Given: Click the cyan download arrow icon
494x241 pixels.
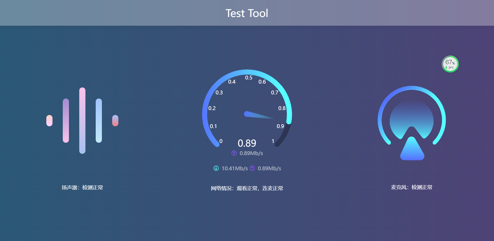Looking at the screenshot, I should (x=216, y=168).
